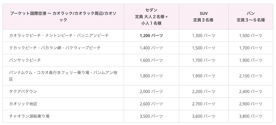The height and width of the screenshot is (125, 276).
Task: Click the 1,700 バーツ SUV price for バンサックビーチ
Action: (204, 60)
